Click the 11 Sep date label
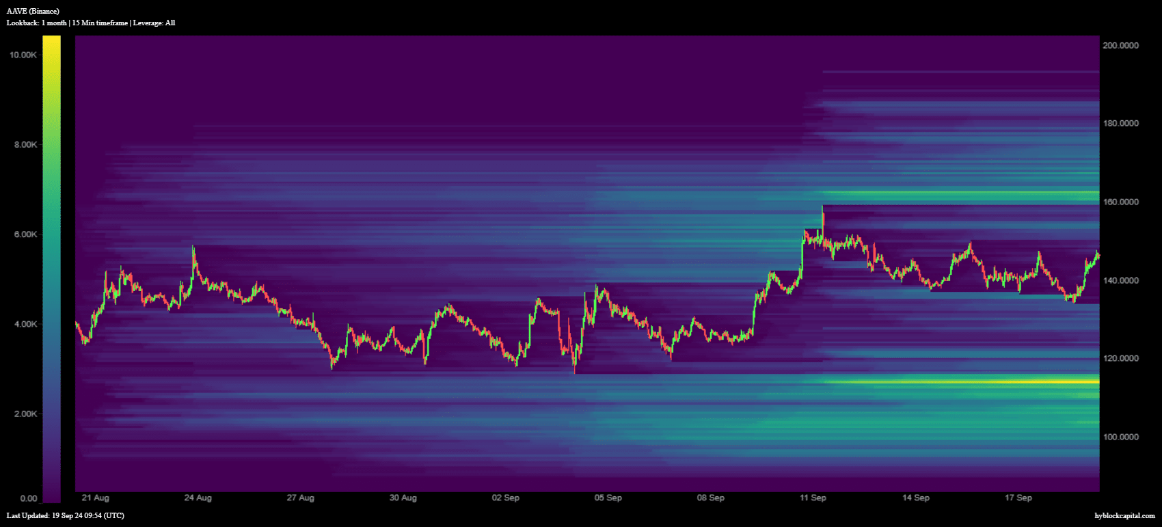 point(813,498)
